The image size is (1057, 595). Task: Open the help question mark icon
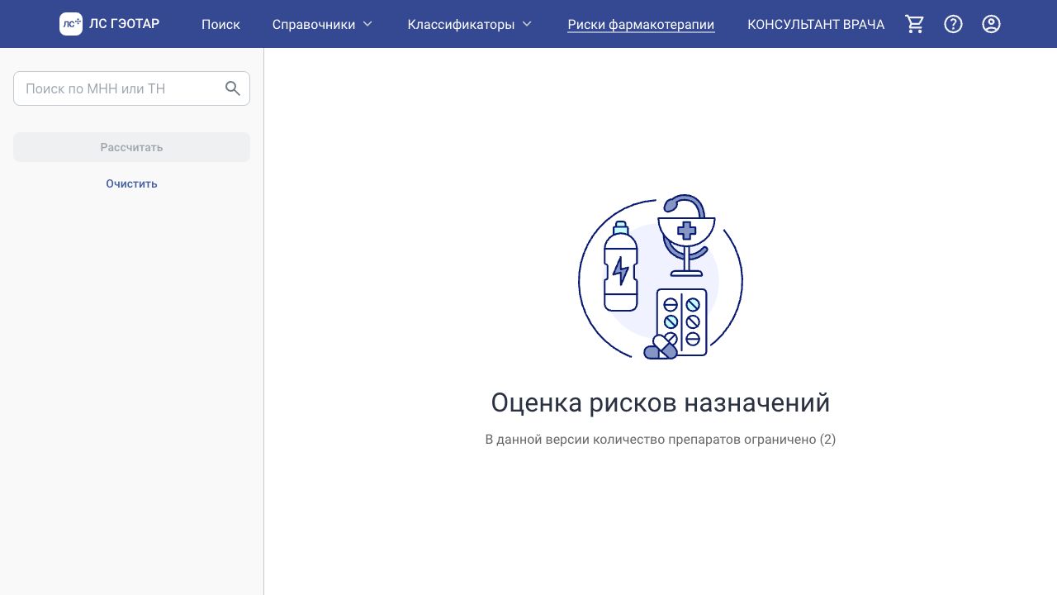953,24
